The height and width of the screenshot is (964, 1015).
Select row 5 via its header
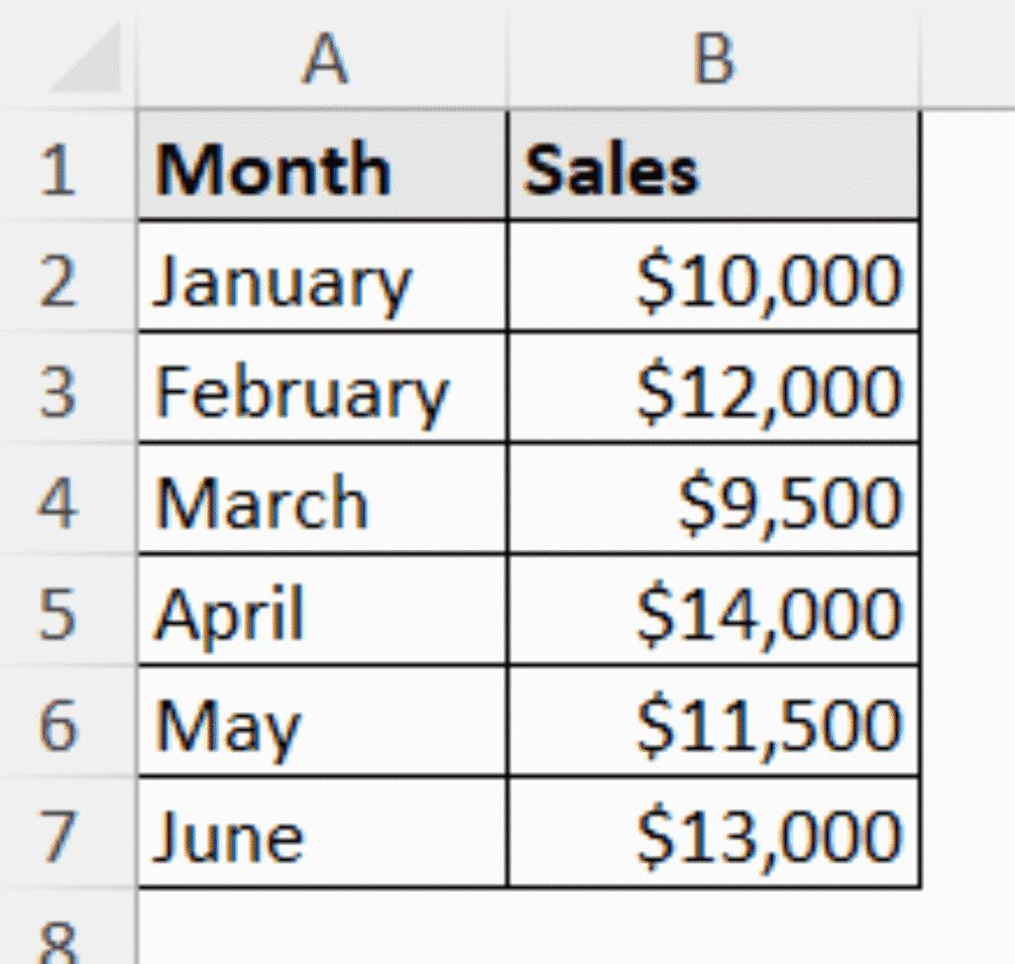(x=59, y=612)
